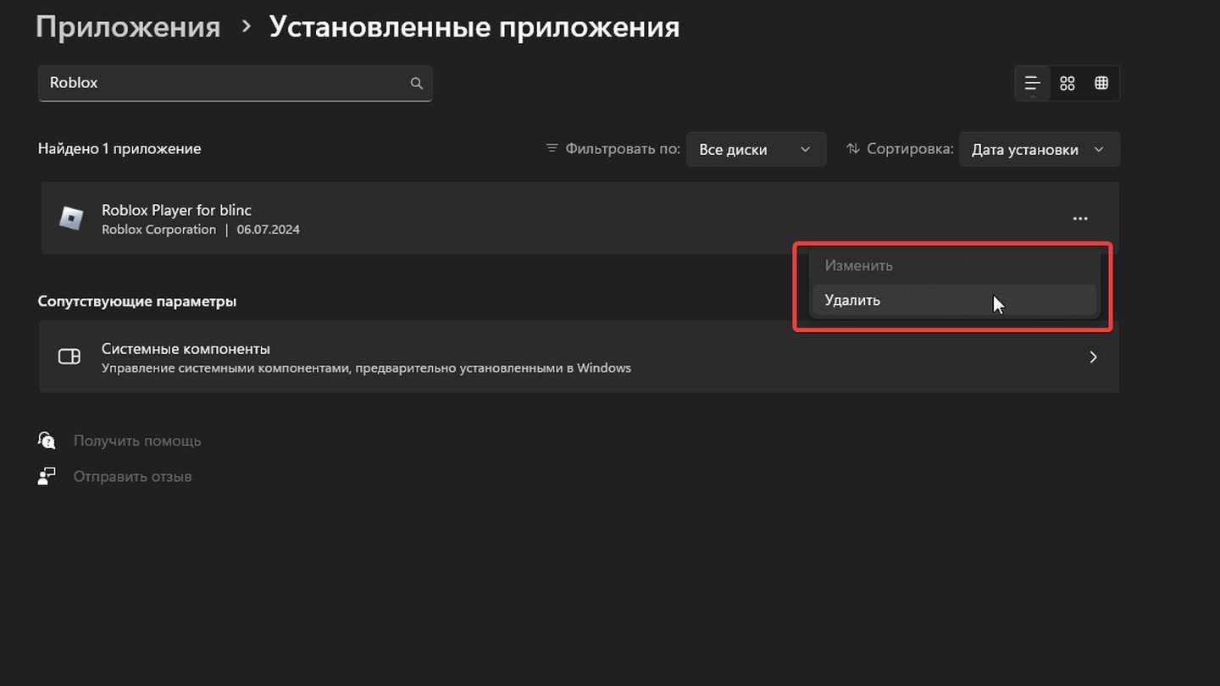Open 'Получить помощь' link
1220x686 pixels.
click(137, 440)
